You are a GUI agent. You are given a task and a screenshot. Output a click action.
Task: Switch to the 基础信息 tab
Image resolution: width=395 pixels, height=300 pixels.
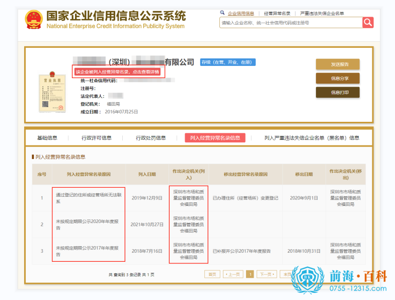(47, 138)
